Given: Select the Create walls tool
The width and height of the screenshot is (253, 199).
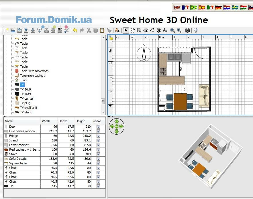Looking at the screenshot, I should click(x=139, y=30).
